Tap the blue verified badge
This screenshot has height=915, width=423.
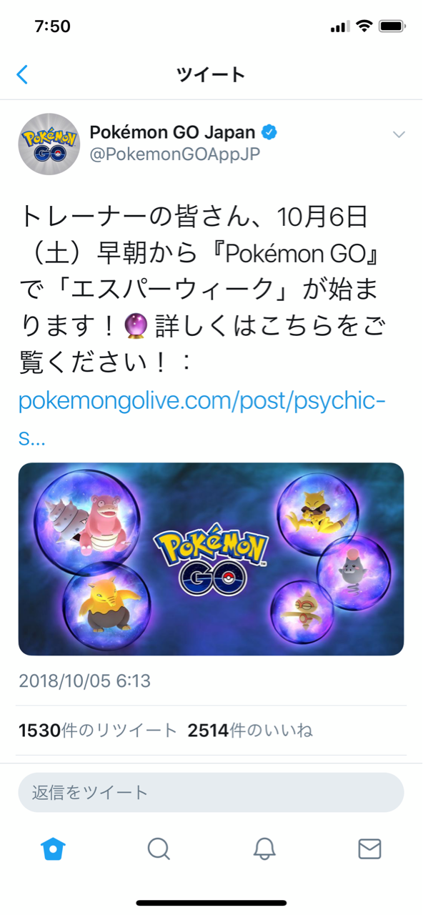(x=269, y=132)
